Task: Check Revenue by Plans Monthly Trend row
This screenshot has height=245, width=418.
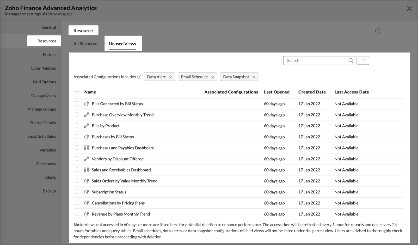Action: (77, 214)
